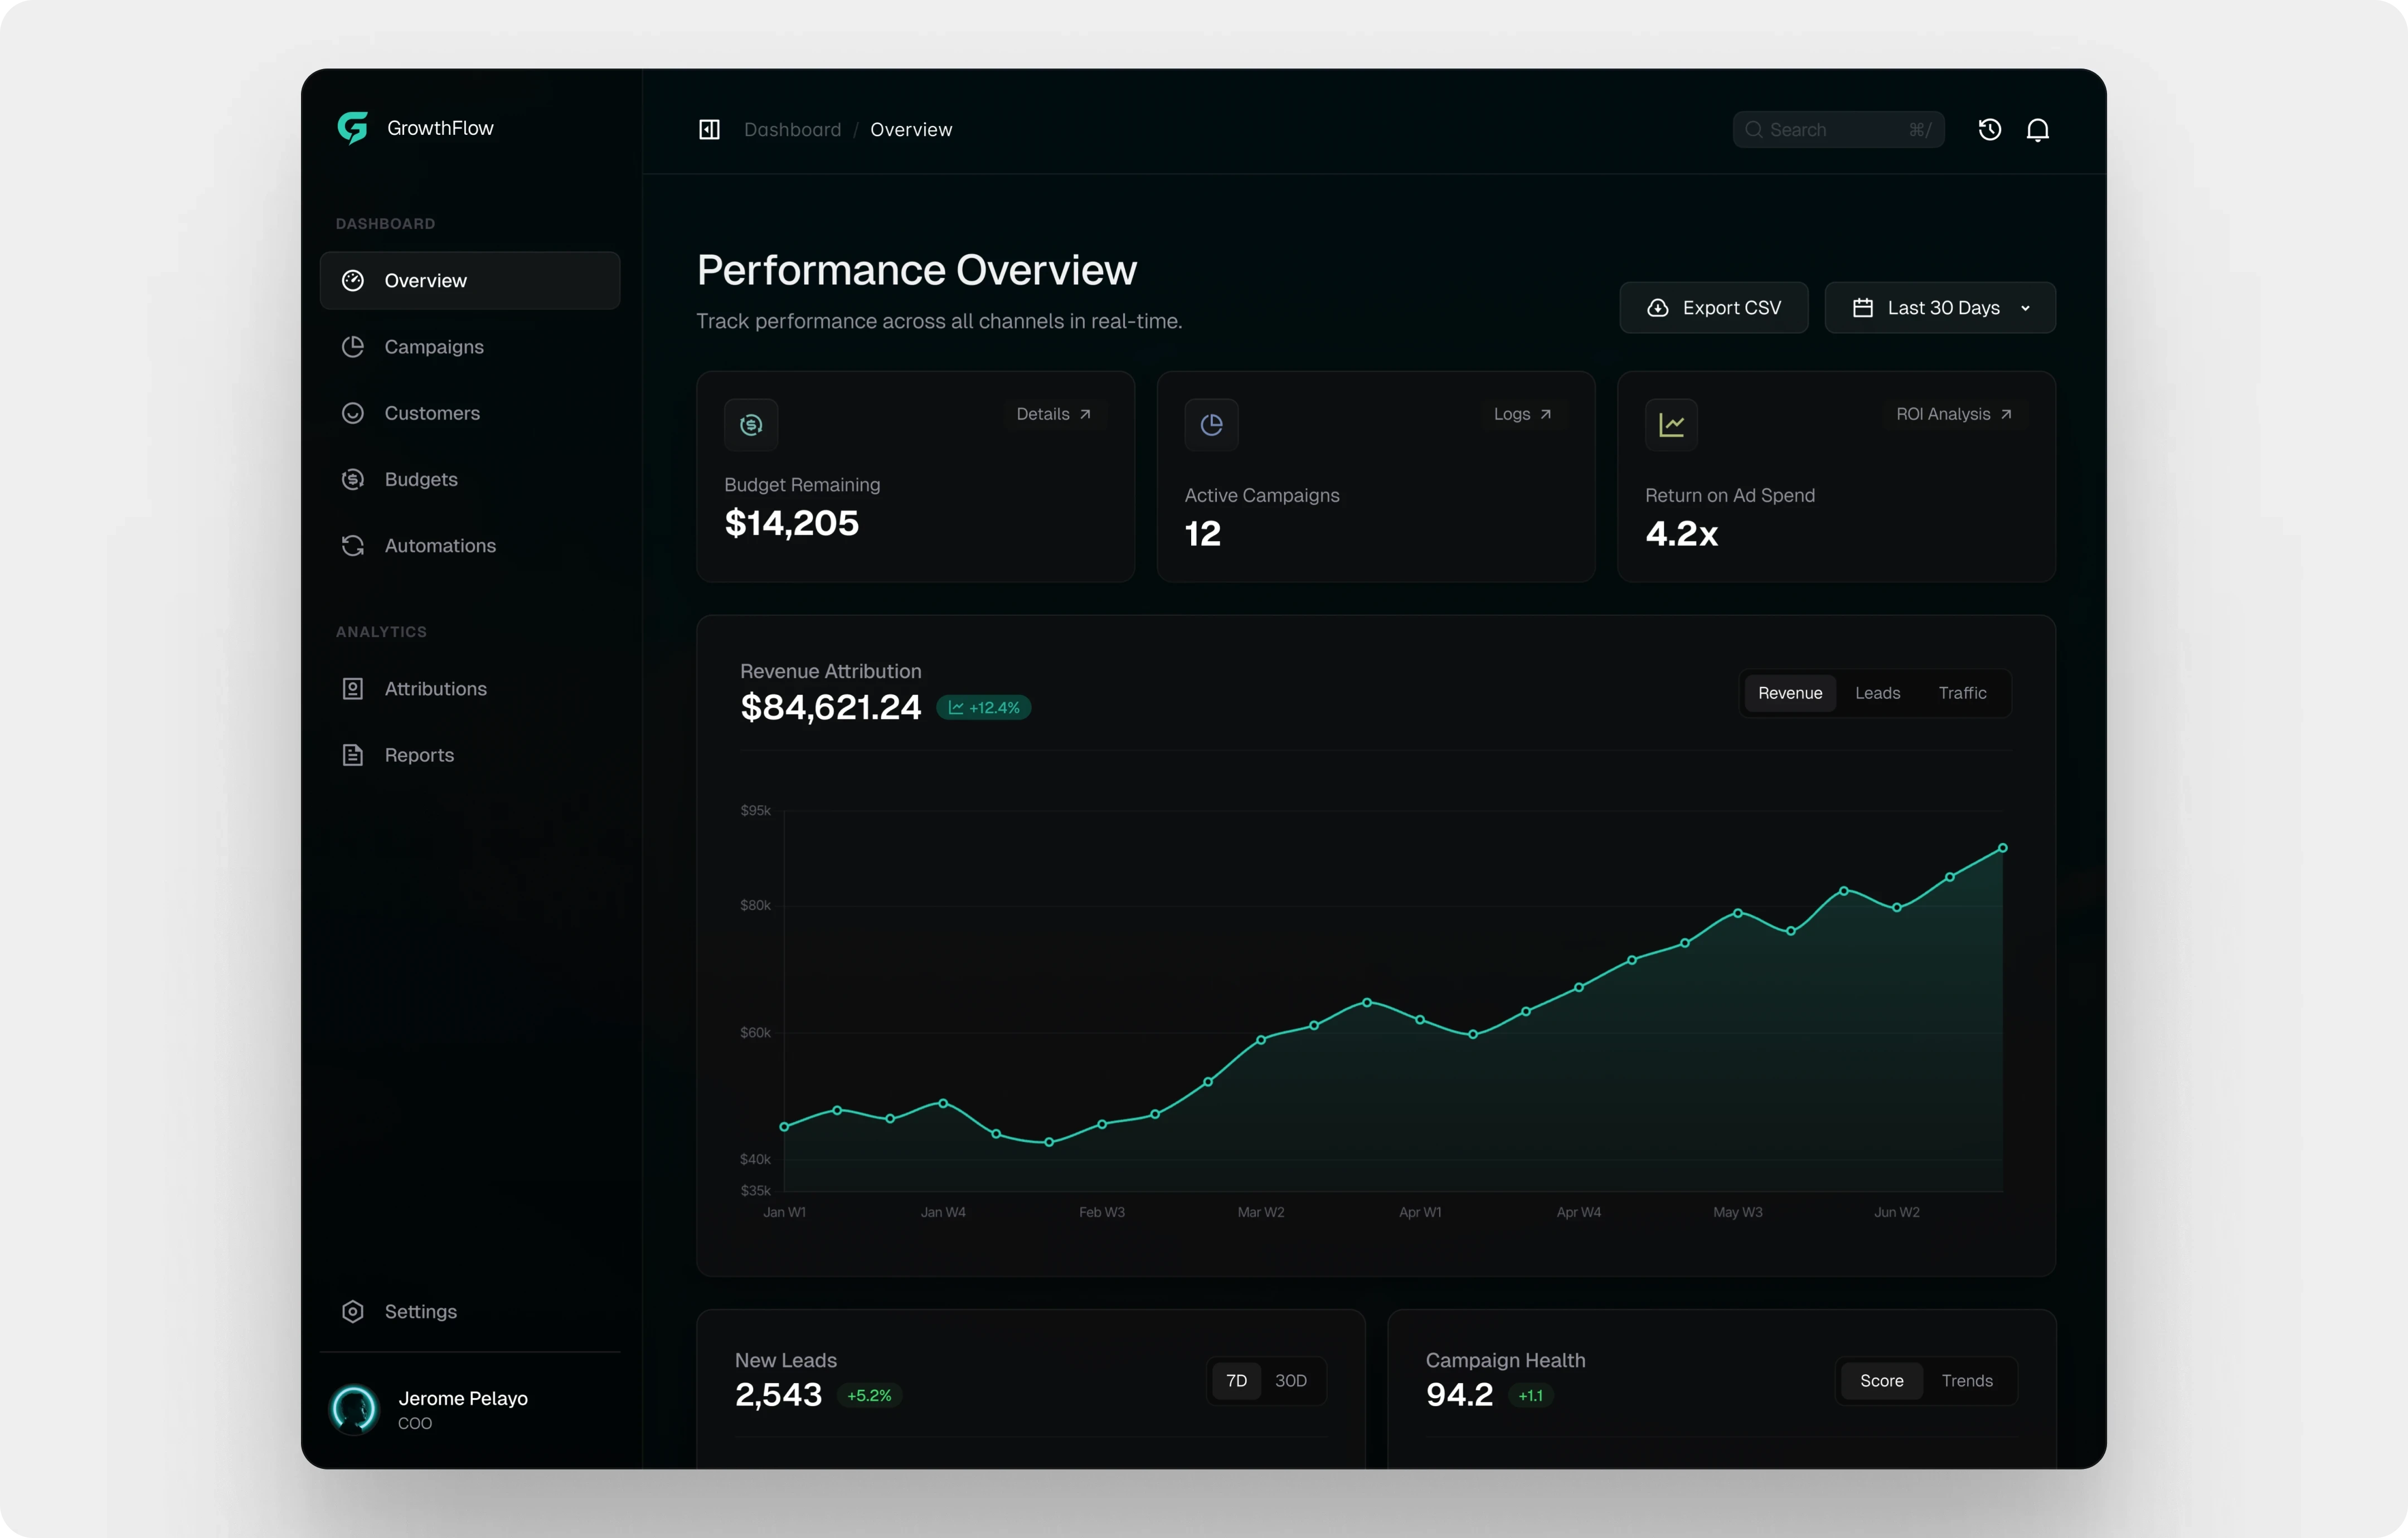Switch chart to Traffic tab
This screenshot has width=2408, height=1538.
coord(1962,693)
